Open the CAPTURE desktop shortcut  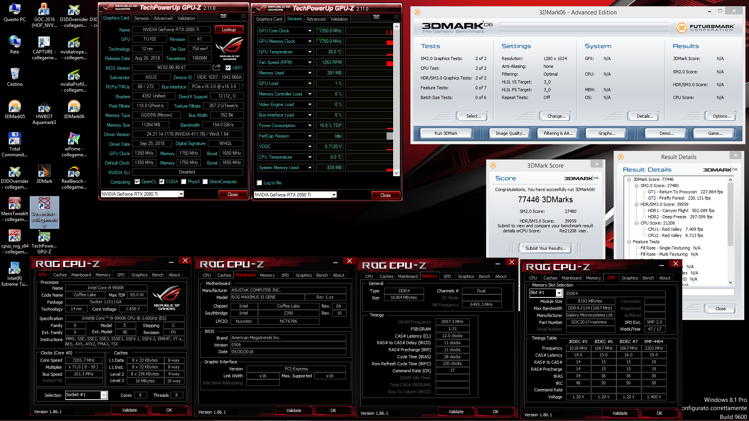coord(44,48)
